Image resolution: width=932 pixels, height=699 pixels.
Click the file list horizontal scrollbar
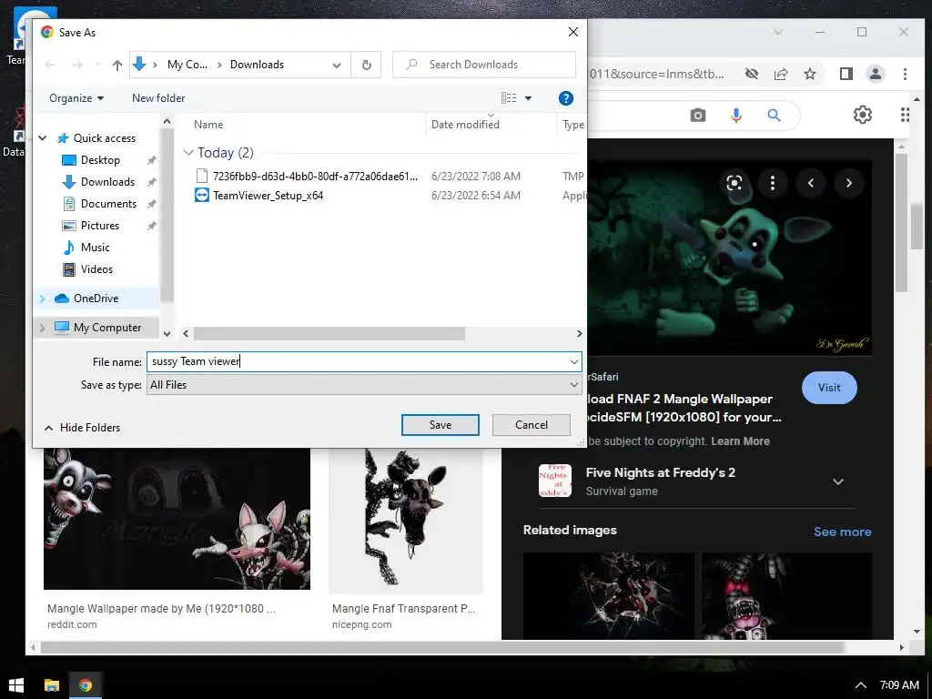point(329,334)
